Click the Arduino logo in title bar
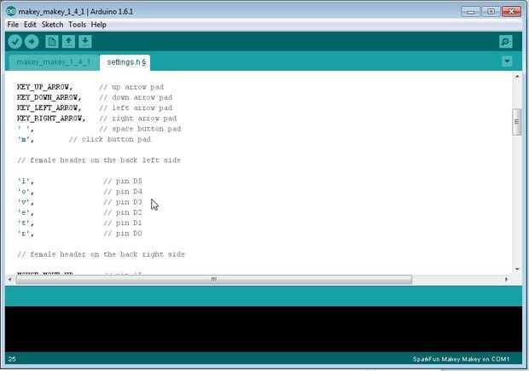The width and height of the screenshot is (529, 371). point(11,11)
